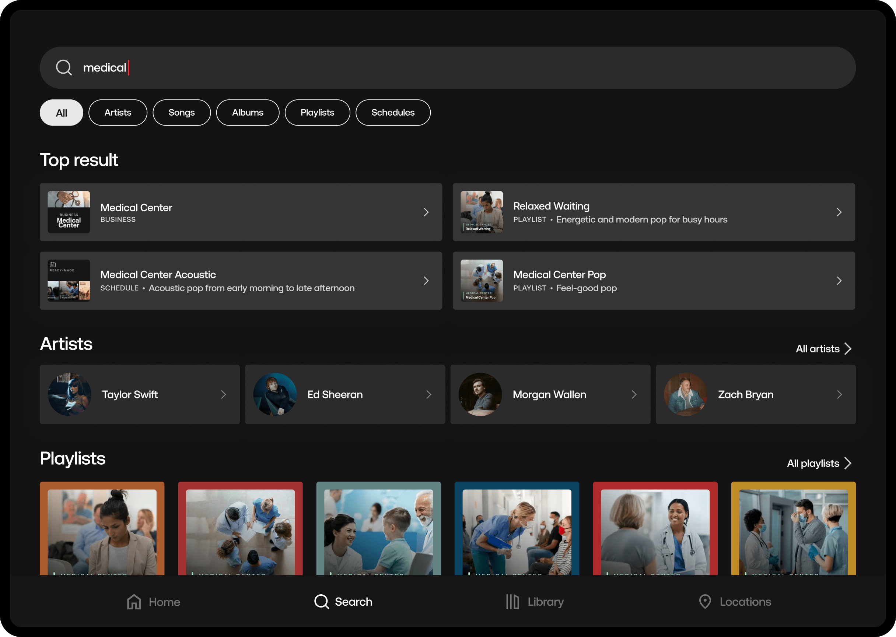Click the Medical Center business cover icon
This screenshot has height=637, width=896.
coord(69,212)
